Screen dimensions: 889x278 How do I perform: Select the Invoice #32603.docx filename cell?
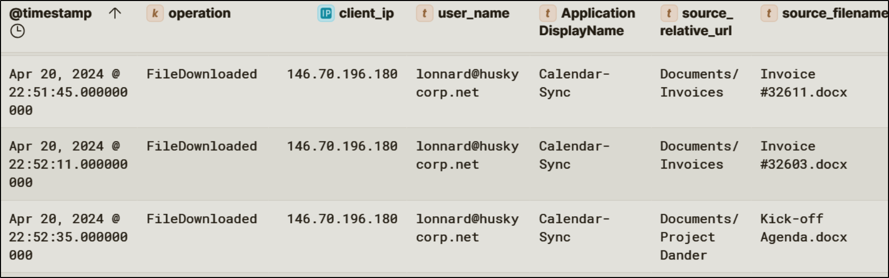coord(803,156)
